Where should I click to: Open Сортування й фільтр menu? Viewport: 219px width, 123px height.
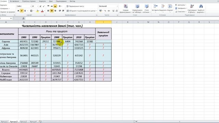click(x=192, y=9)
